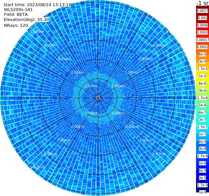The width and height of the screenshot is (209, 196).
Task: Select the 3e-6 colorbar label
Action: (x=203, y=90)
